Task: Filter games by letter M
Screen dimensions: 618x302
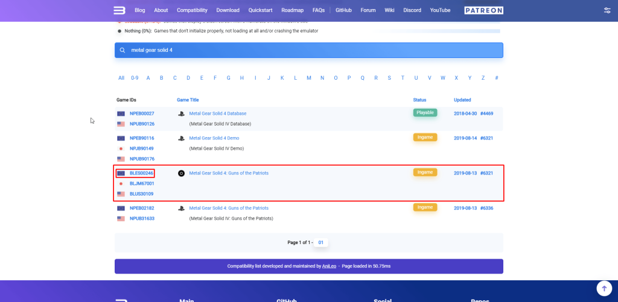Action: (x=308, y=78)
